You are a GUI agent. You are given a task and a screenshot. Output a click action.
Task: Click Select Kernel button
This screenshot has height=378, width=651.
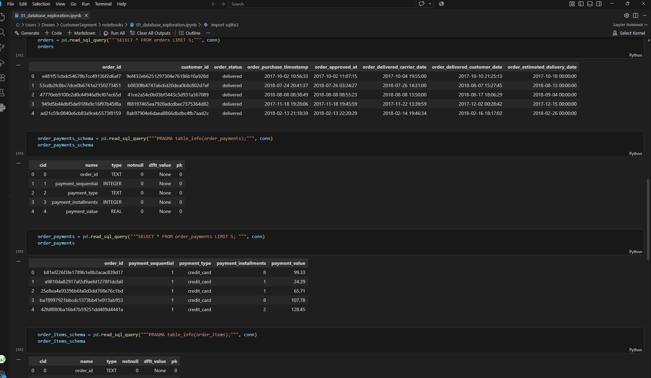[x=629, y=33]
